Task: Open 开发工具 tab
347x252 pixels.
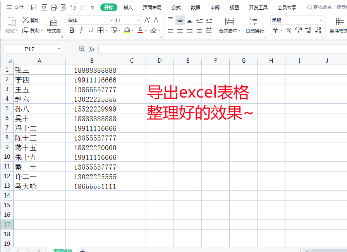Action: [258, 7]
